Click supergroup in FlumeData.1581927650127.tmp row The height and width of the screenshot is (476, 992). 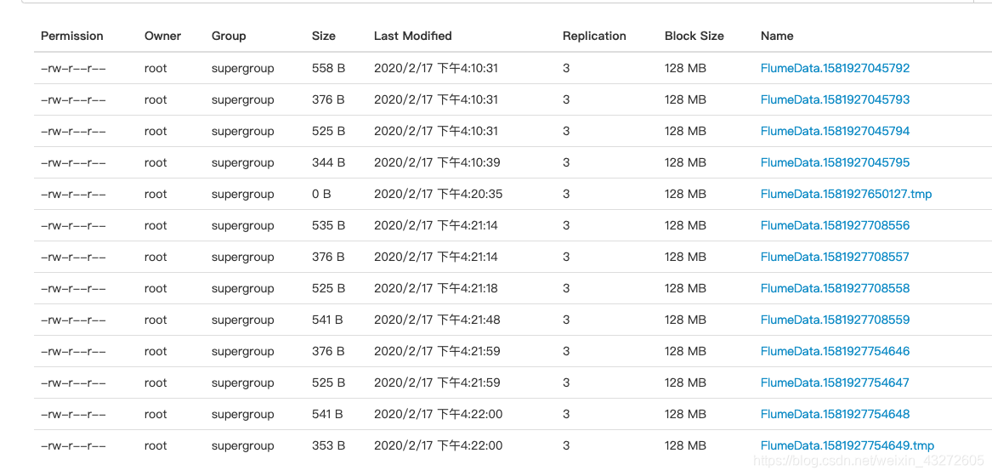[243, 195]
